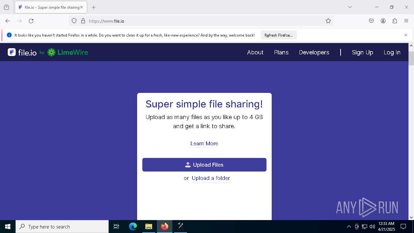Click the Firefox View icon
Image resolution: width=414 pixels, height=233 pixels.
6,7
